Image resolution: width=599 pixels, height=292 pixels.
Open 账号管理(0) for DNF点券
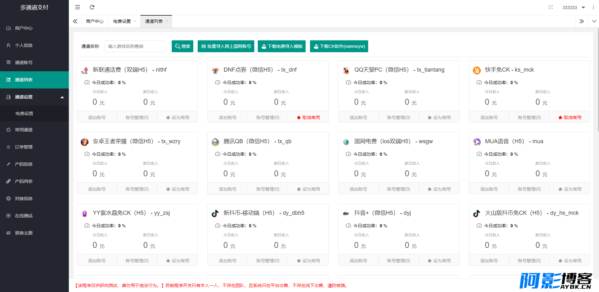[x=268, y=118]
